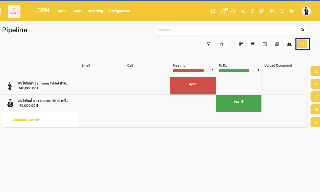Click the CRM app title

(43, 10)
